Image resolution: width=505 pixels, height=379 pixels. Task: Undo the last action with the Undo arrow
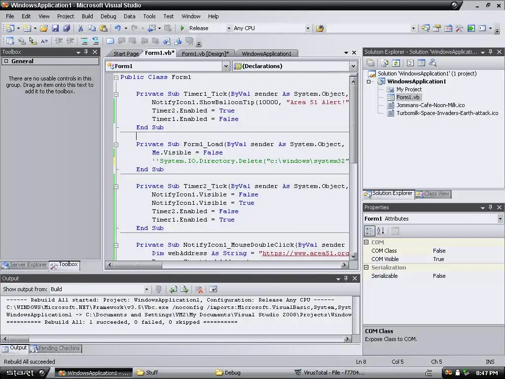[118, 28]
